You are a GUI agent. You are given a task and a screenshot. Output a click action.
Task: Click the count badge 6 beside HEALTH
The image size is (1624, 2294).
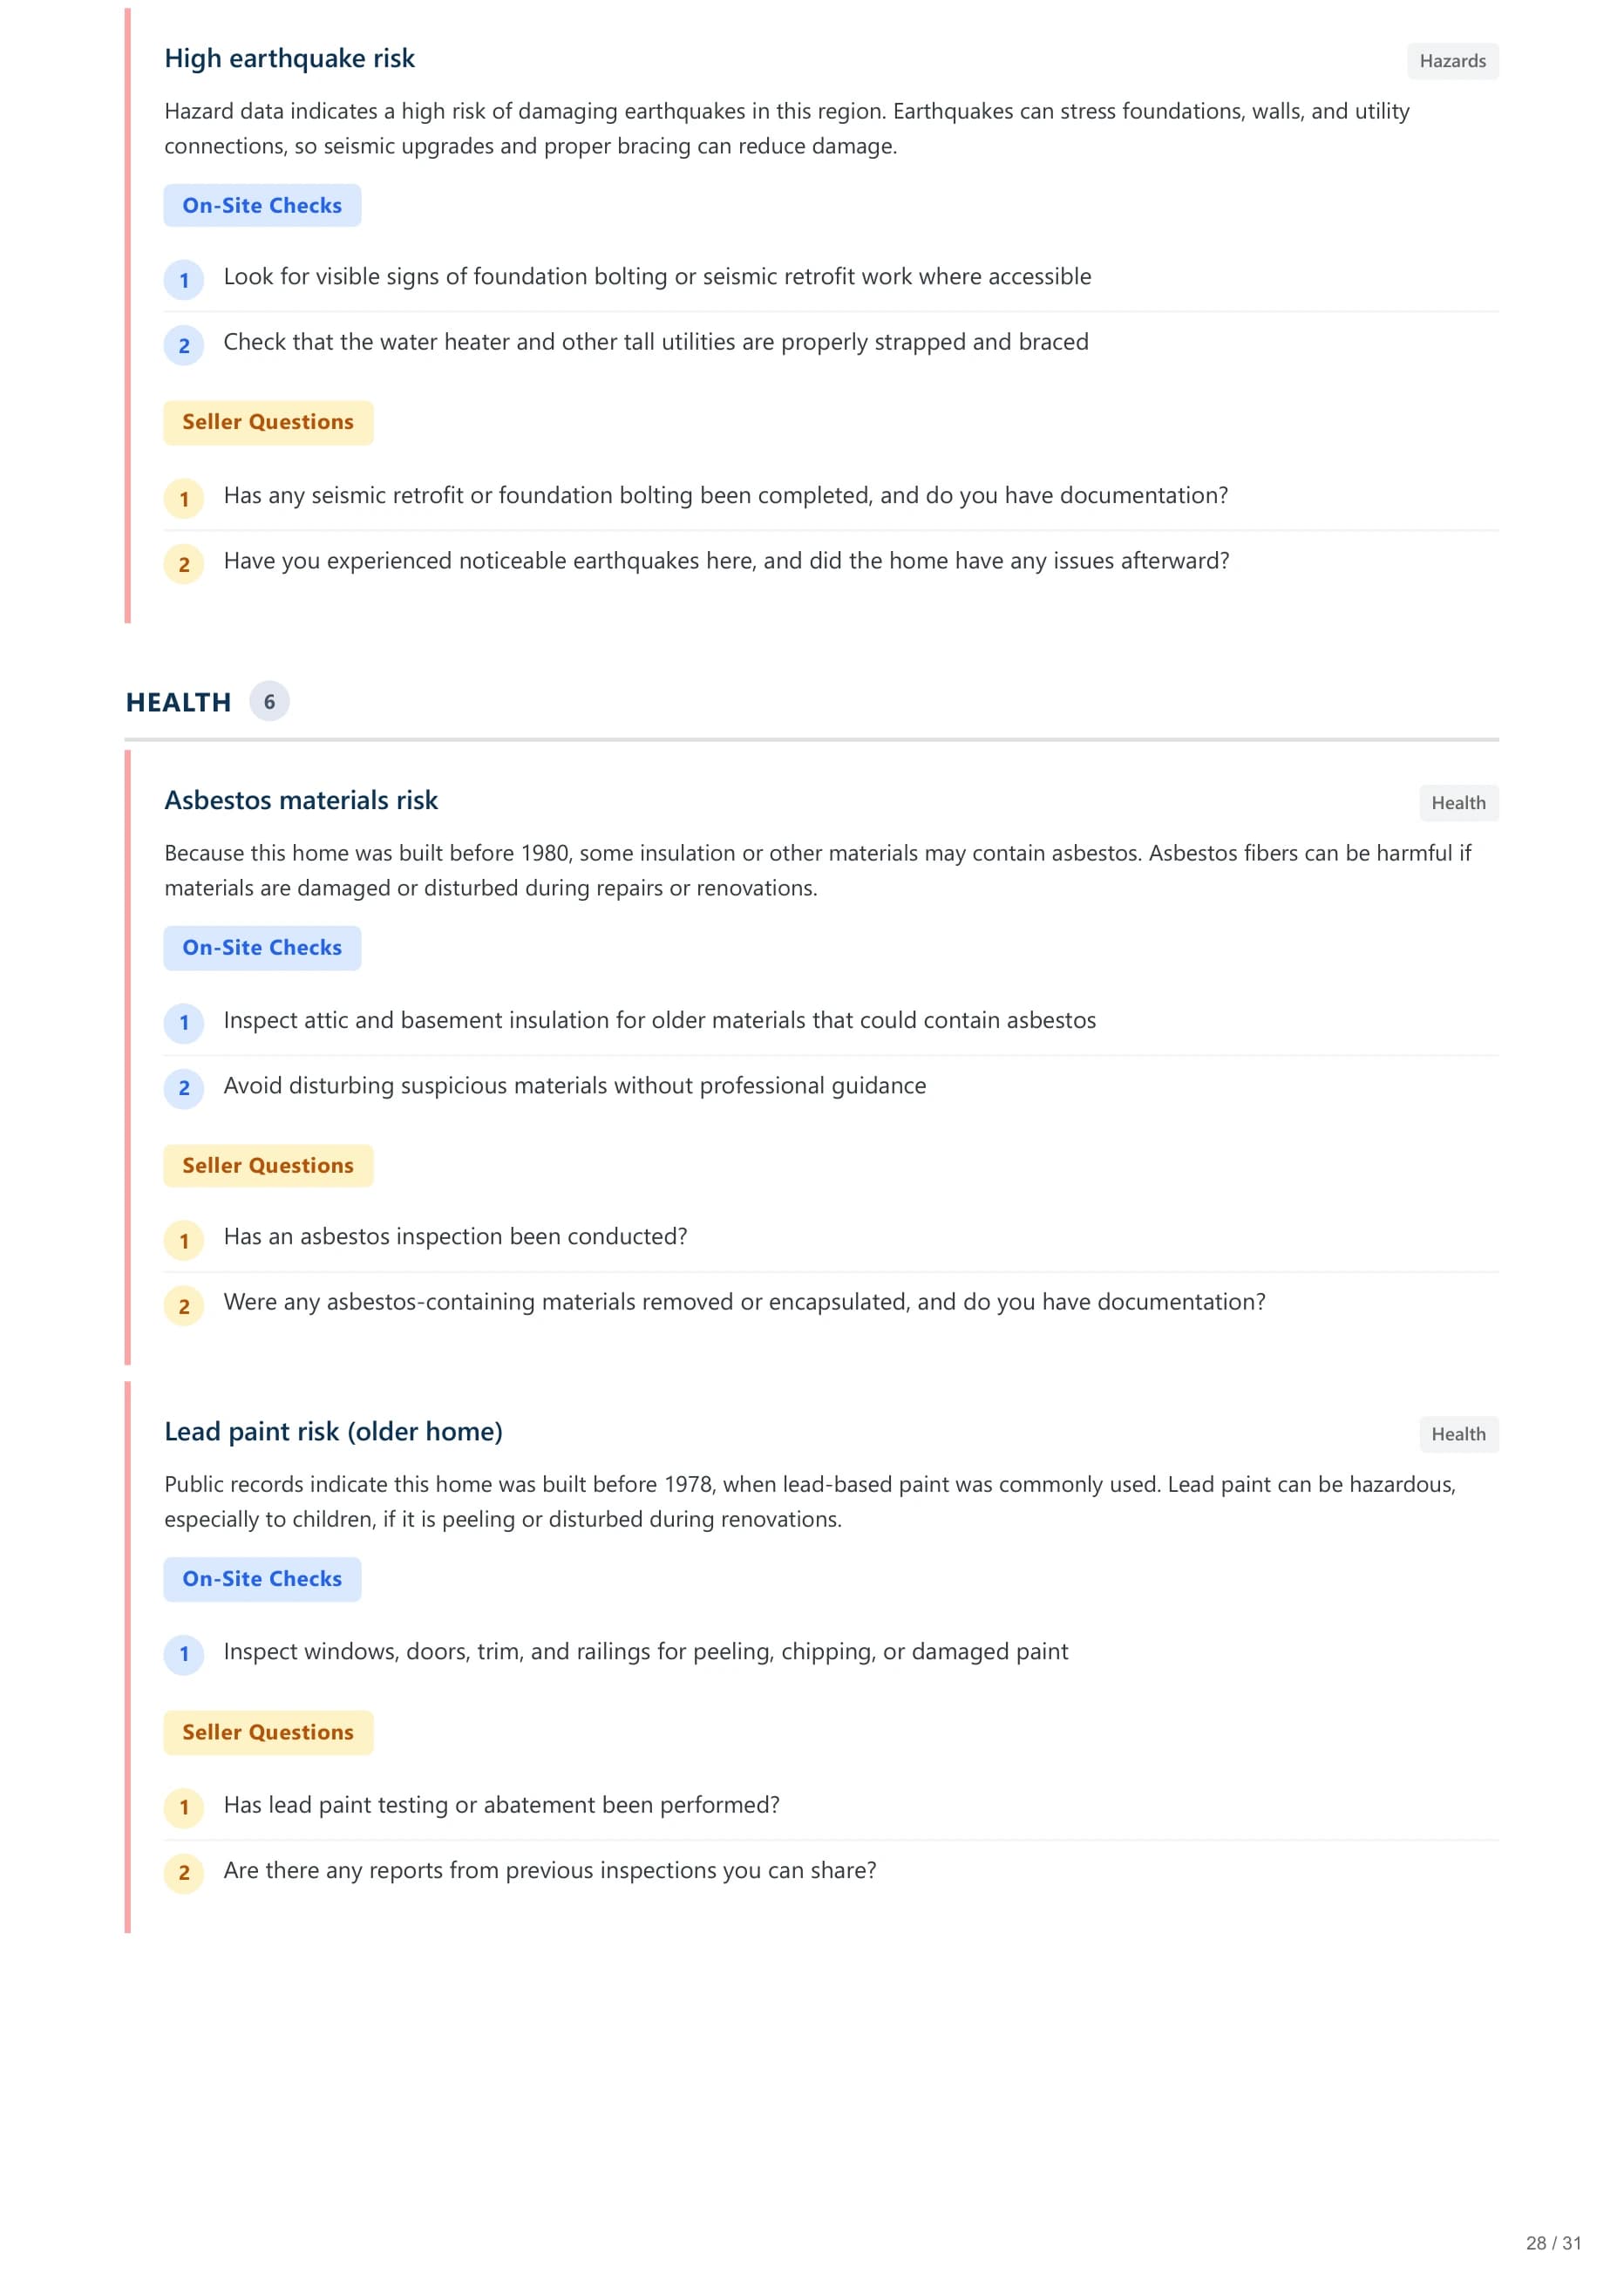[x=269, y=701]
